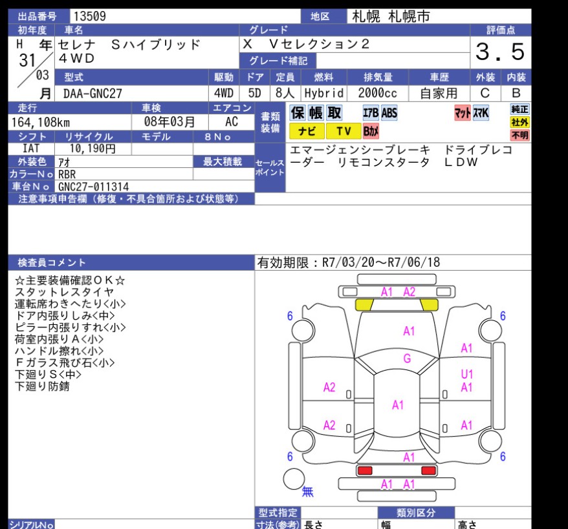Click the 型式指定 label
The image size is (568, 529).
coord(278,512)
